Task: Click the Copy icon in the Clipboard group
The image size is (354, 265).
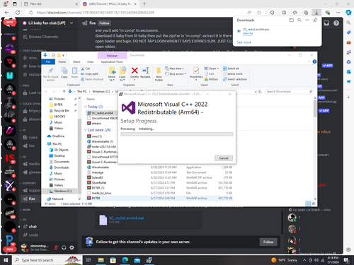Action: click(x=64, y=71)
